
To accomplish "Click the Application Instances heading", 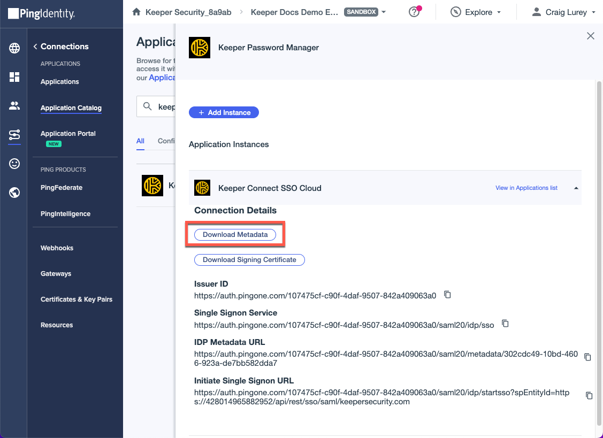I will [229, 144].
